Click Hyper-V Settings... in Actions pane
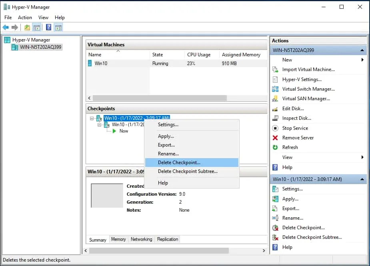This screenshot has width=370, height=266. [302, 79]
